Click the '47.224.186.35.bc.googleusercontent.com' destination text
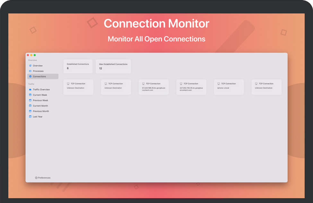313x203 pixels. [153, 89]
